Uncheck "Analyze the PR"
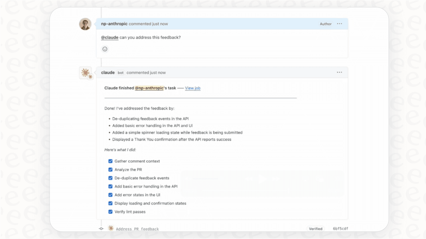 click(x=110, y=169)
